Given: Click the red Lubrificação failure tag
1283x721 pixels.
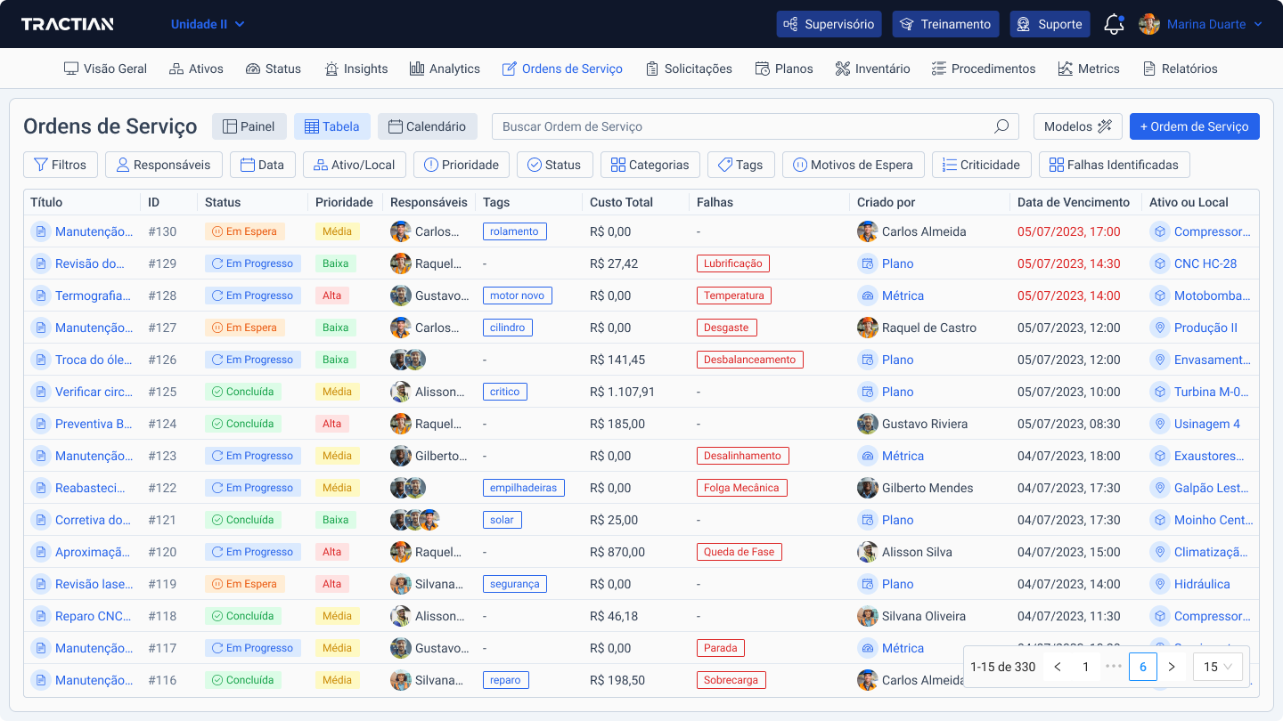Looking at the screenshot, I should tap(732, 263).
